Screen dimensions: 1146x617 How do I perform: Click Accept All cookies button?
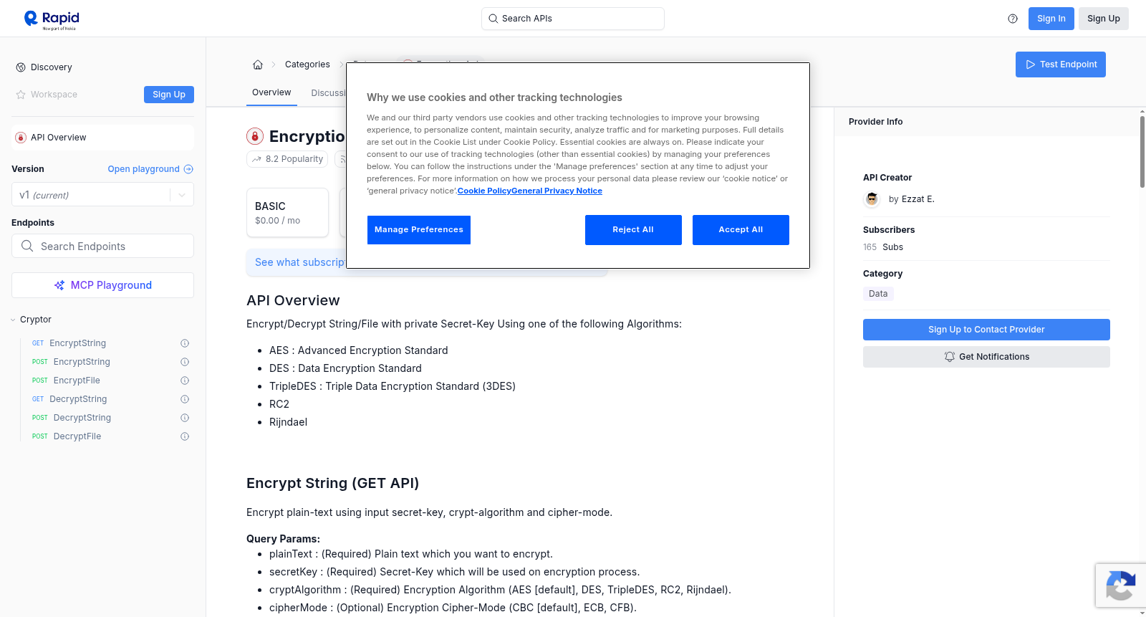tap(741, 230)
